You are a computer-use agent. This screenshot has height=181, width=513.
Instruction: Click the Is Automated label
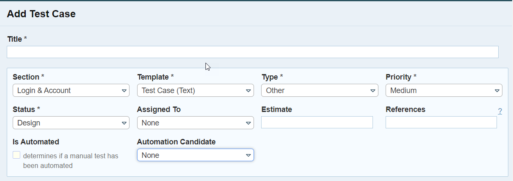click(36, 142)
